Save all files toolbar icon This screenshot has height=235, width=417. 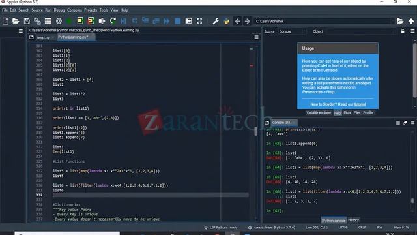[37, 21]
